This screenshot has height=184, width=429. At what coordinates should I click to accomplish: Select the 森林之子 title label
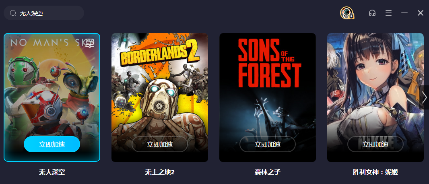pos(268,172)
